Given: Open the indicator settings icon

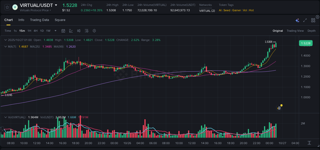Looking at the screenshot, I should pos(86,31).
